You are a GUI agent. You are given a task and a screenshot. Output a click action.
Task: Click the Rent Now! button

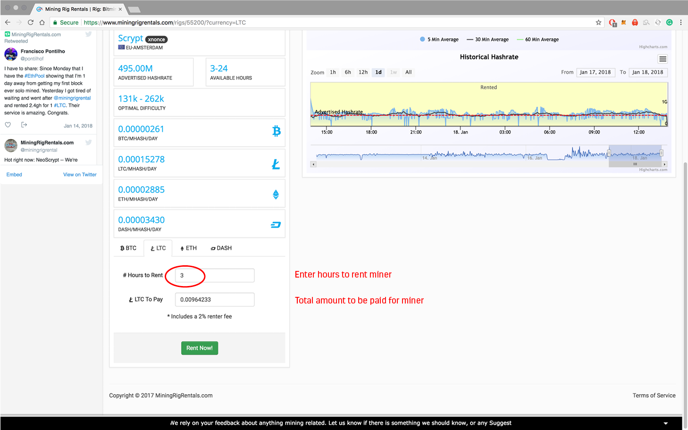coord(200,348)
